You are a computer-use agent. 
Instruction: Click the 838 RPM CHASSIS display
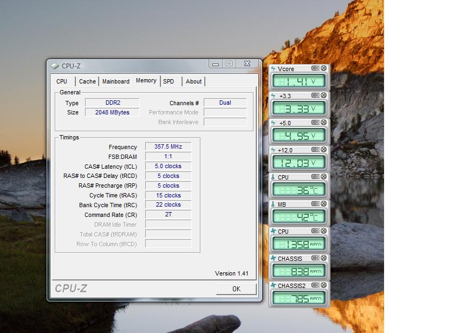298,271
